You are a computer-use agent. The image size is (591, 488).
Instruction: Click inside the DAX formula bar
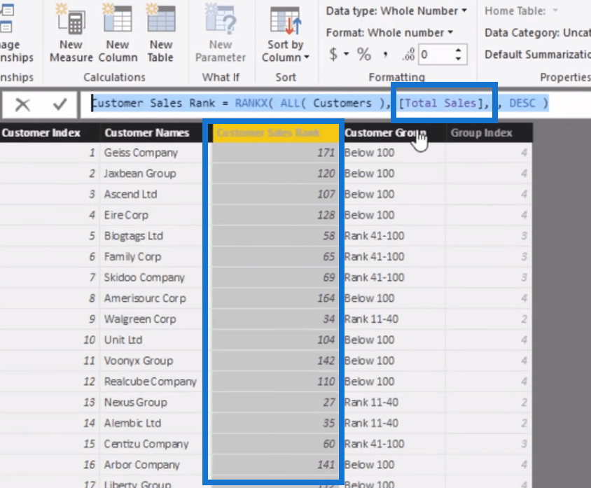(x=335, y=103)
